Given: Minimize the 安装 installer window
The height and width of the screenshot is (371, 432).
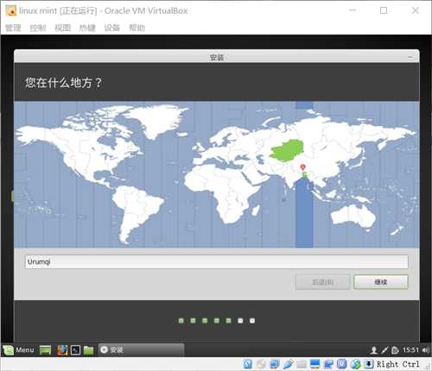Looking at the screenshot, I should tap(410, 57).
